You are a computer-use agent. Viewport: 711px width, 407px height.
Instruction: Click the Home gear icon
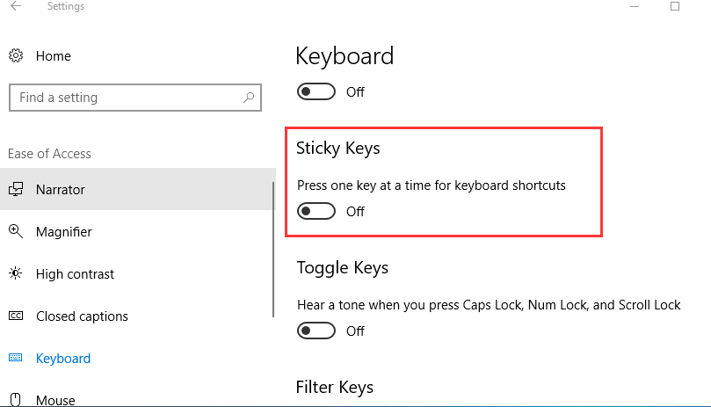[16, 56]
